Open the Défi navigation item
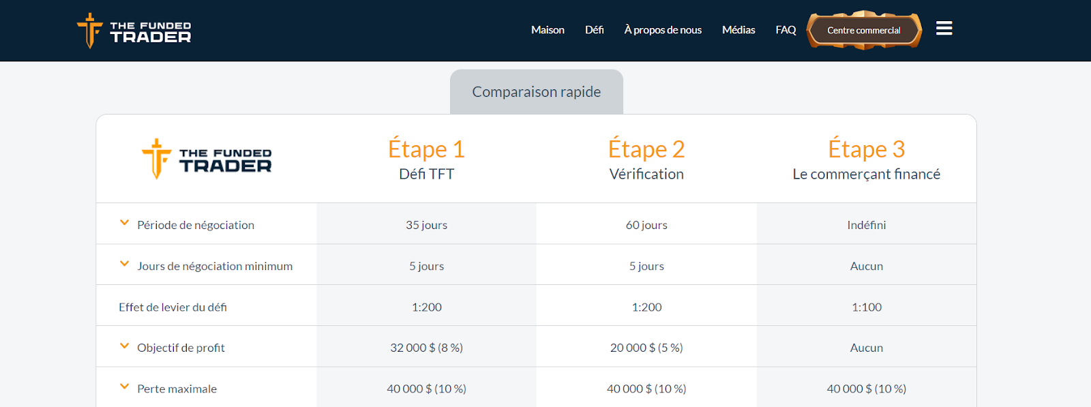 (x=594, y=30)
